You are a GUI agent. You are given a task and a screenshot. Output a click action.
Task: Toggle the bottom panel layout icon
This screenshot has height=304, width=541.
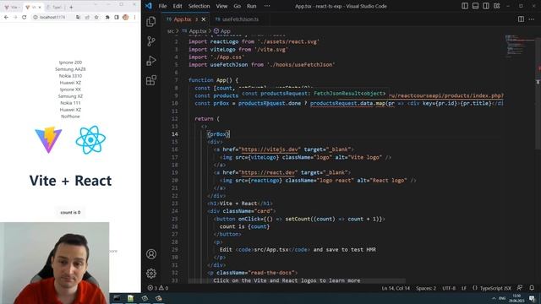point(475,6)
